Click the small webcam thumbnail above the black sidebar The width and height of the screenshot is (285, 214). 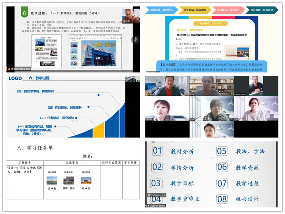133,79
